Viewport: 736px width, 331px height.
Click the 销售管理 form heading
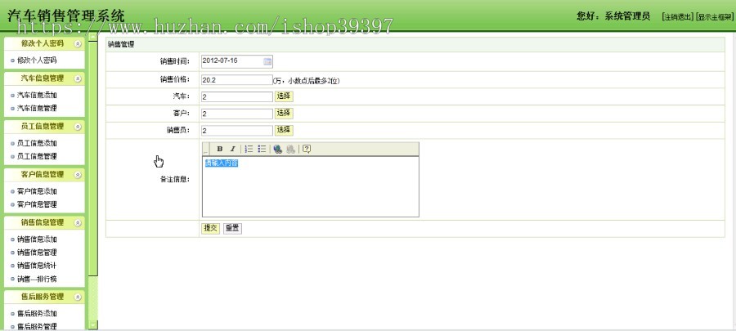(x=121, y=45)
